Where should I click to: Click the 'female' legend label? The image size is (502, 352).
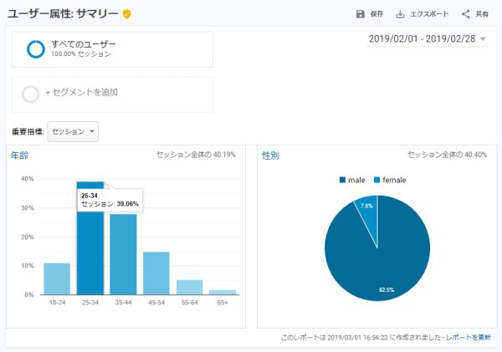[394, 180]
